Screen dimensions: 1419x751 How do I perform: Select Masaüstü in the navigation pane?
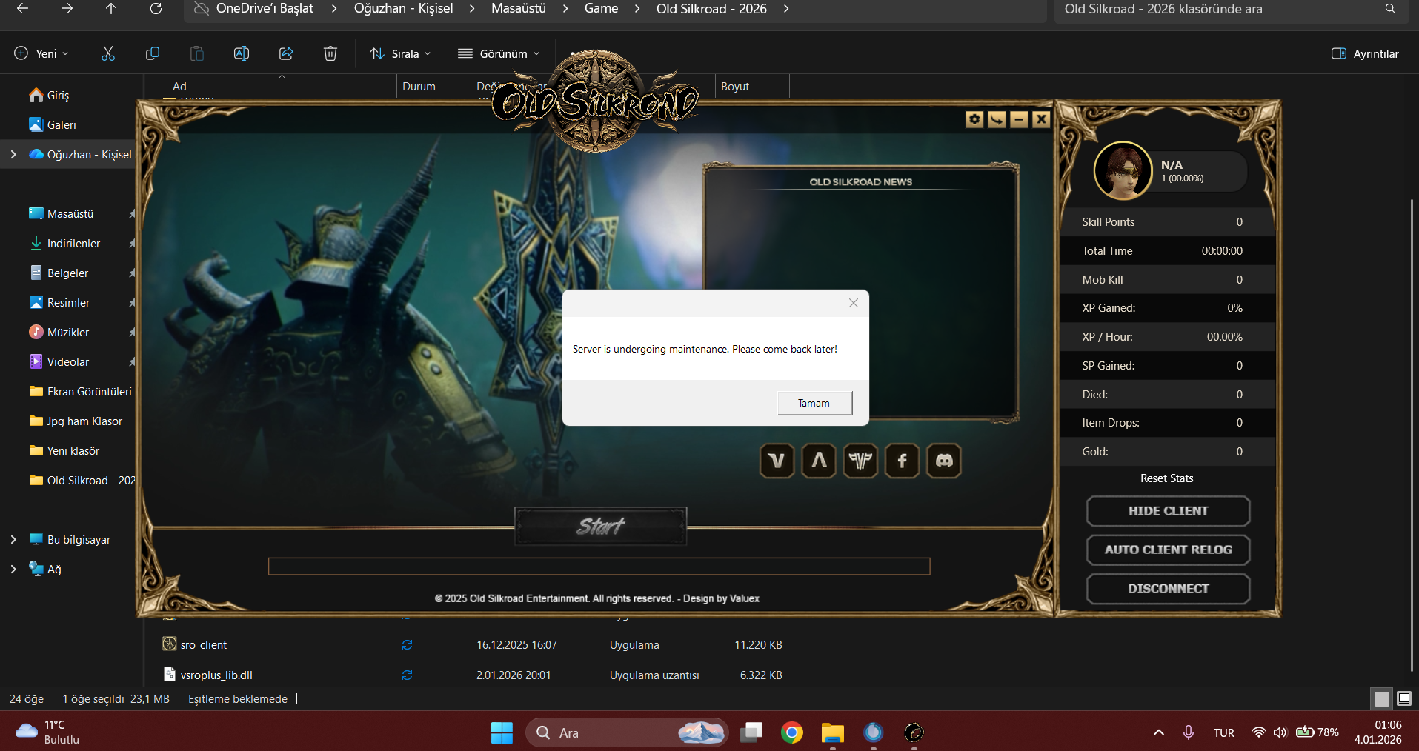(70, 213)
